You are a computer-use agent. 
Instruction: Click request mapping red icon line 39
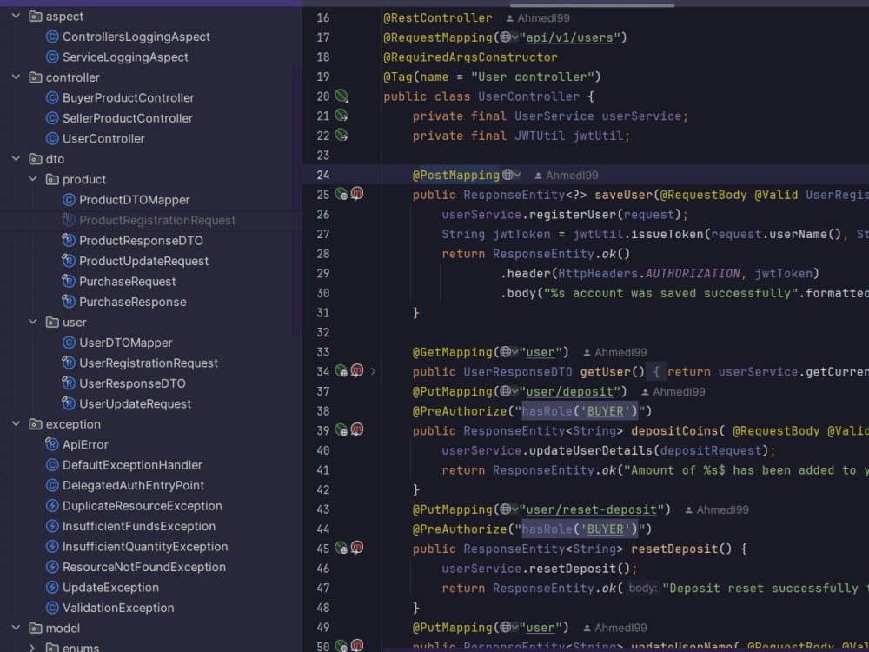coord(357,430)
